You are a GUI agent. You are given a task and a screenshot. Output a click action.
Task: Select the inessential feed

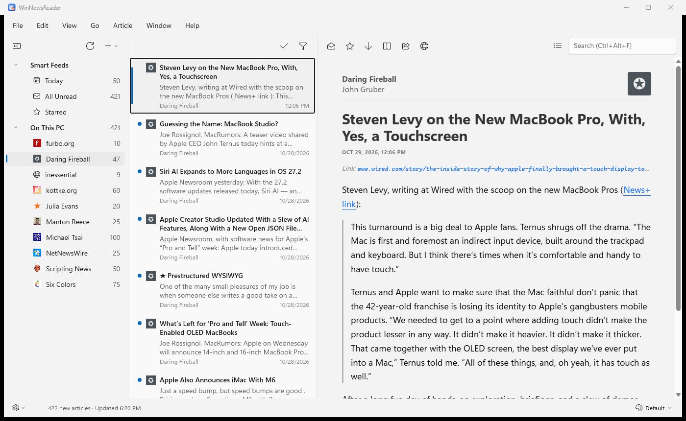pos(65,175)
